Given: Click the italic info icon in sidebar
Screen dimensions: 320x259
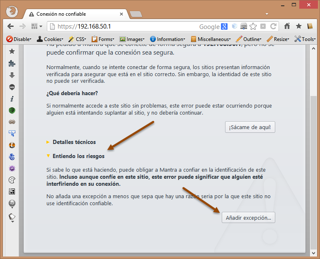Looking at the screenshot, I should (12, 99).
